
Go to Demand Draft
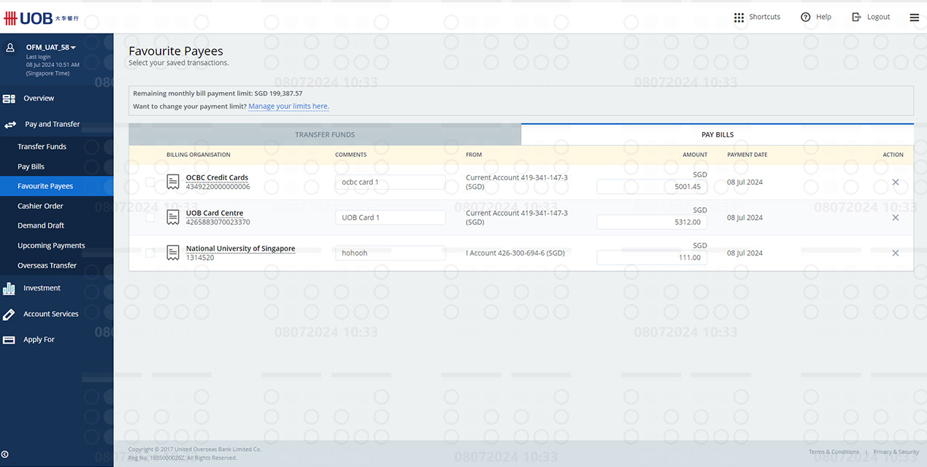coord(41,226)
